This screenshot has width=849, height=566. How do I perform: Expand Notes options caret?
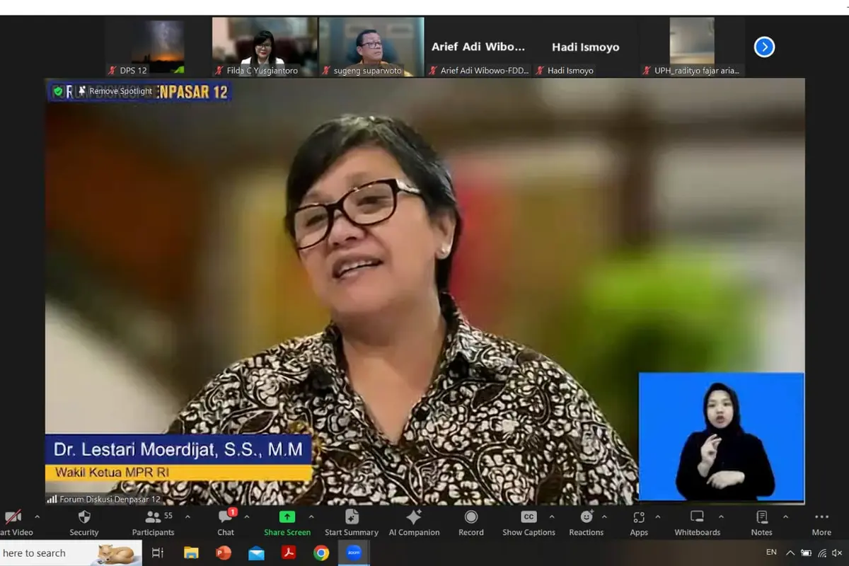785,516
